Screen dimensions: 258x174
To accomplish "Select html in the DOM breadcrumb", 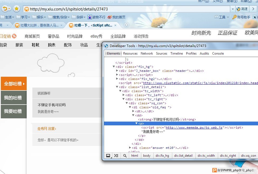I will tap(135, 156).
